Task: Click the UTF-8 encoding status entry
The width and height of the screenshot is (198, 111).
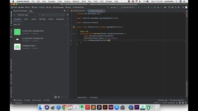Action: point(165,103)
